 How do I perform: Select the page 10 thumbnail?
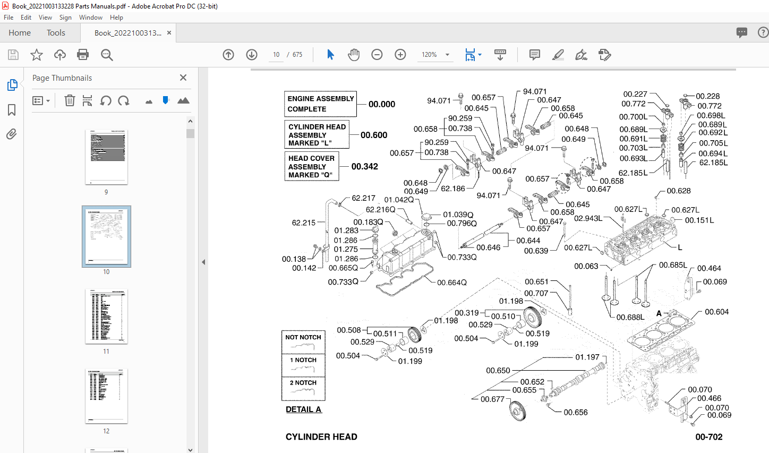pos(106,236)
